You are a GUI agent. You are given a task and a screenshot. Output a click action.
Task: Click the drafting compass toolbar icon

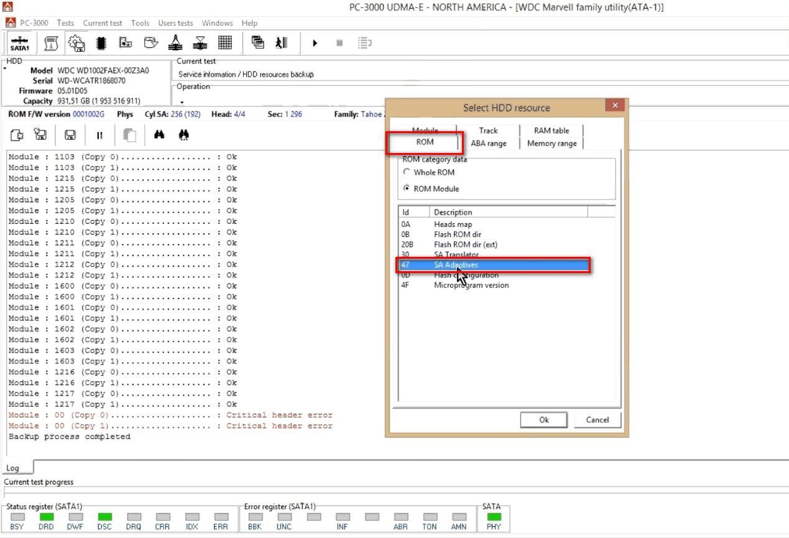175,43
